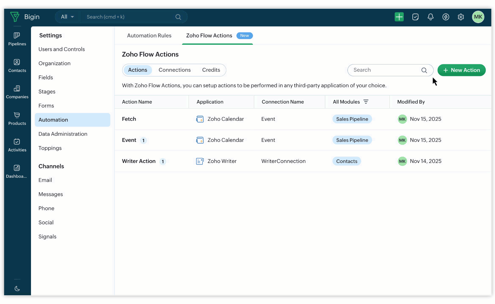
Task: Click the green quick-create plus icon
Action: 399,17
